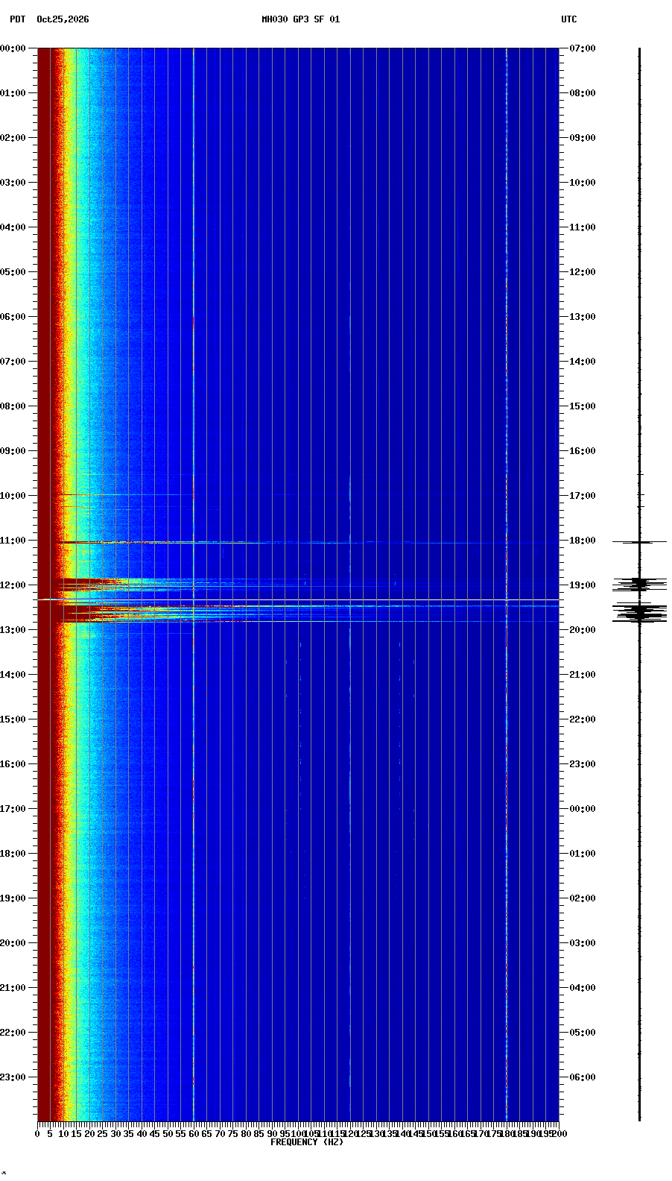Screen dimensions: 672x1181
Task: Click the 20:00 UTC label on right
Action: pyautogui.click(x=583, y=630)
